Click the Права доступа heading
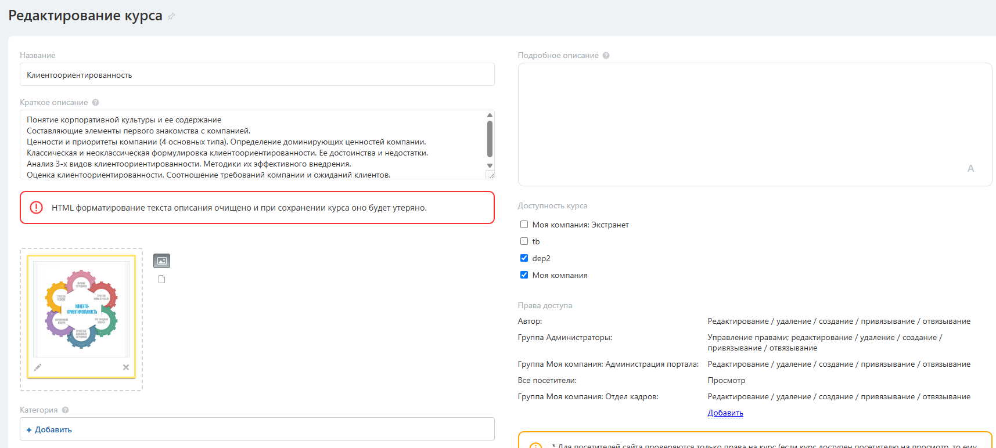 click(545, 305)
